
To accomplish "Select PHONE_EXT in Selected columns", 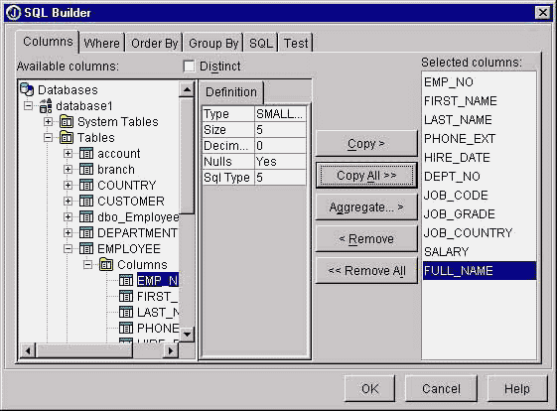I will click(479, 139).
